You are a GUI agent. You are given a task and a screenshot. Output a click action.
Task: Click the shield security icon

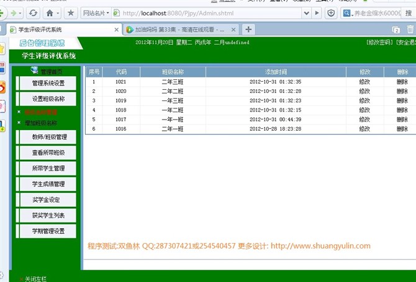click(x=331, y=13)
